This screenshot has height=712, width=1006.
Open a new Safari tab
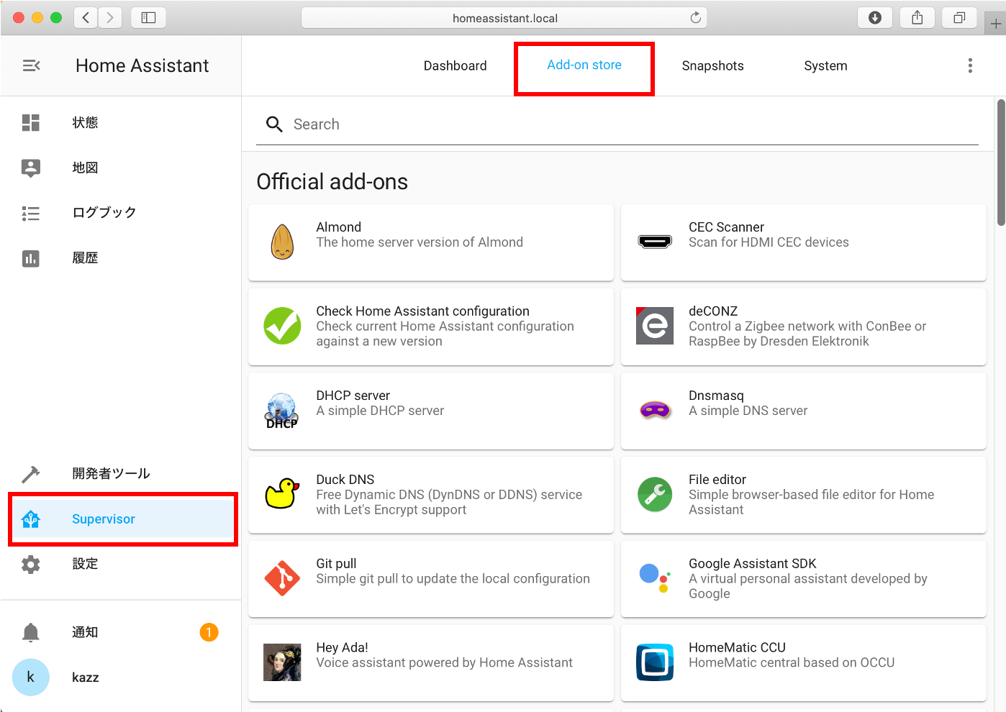click(996, 24)
